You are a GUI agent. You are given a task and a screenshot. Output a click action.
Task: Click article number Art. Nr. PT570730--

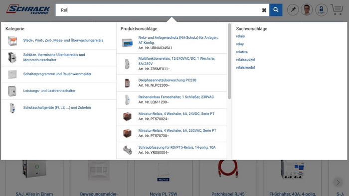[x=154, y=136]
